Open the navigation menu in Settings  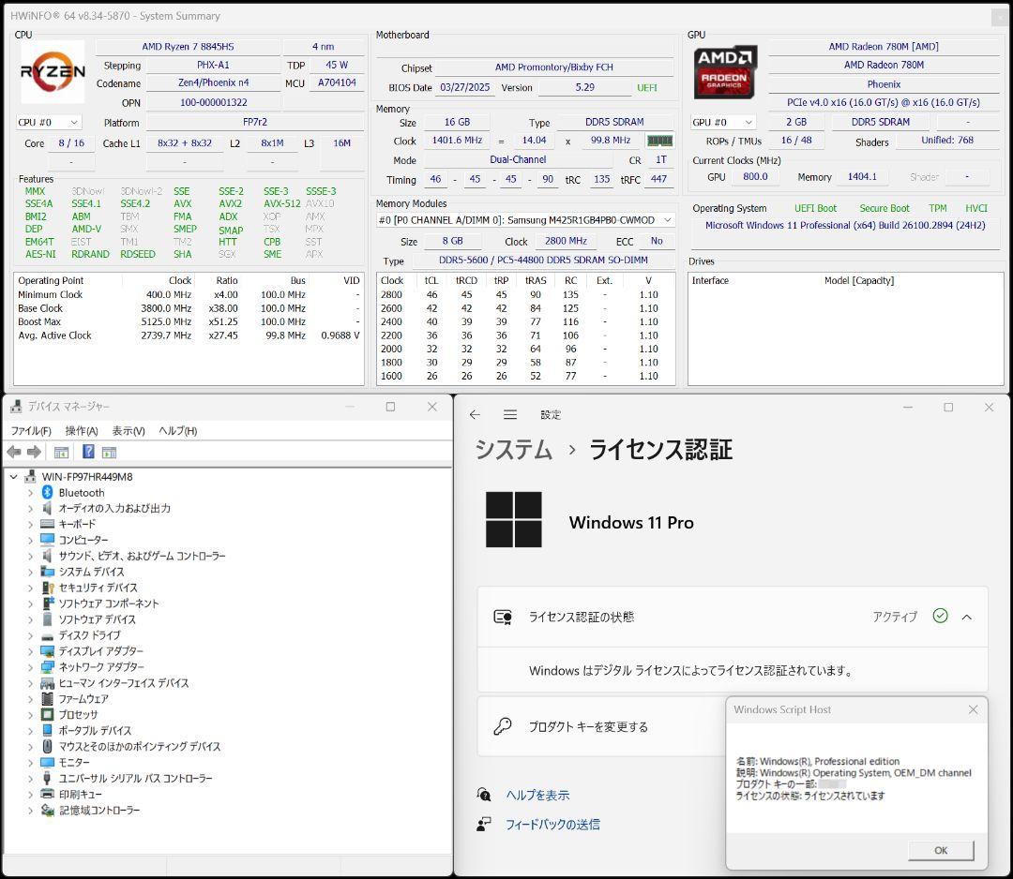pyautogui.click(x=509, y=414)
